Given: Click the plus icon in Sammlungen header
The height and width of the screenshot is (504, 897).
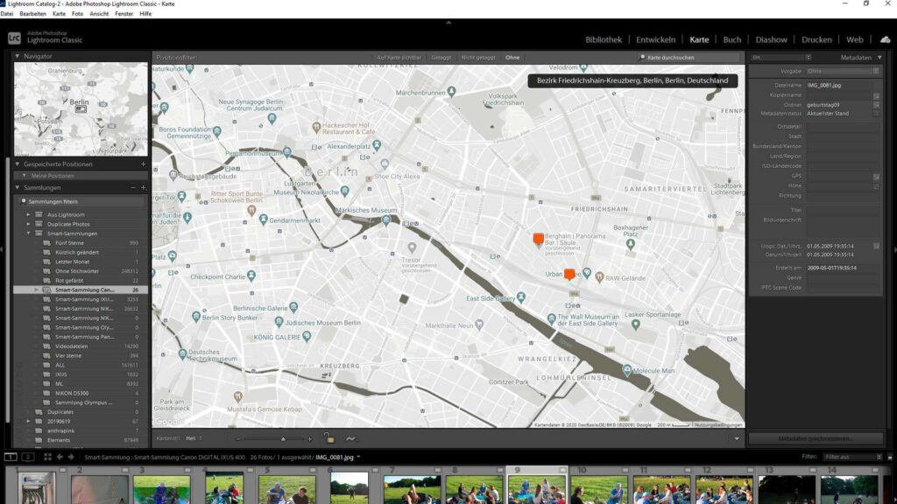Looking at the screenshot, I should click(143, 187).
